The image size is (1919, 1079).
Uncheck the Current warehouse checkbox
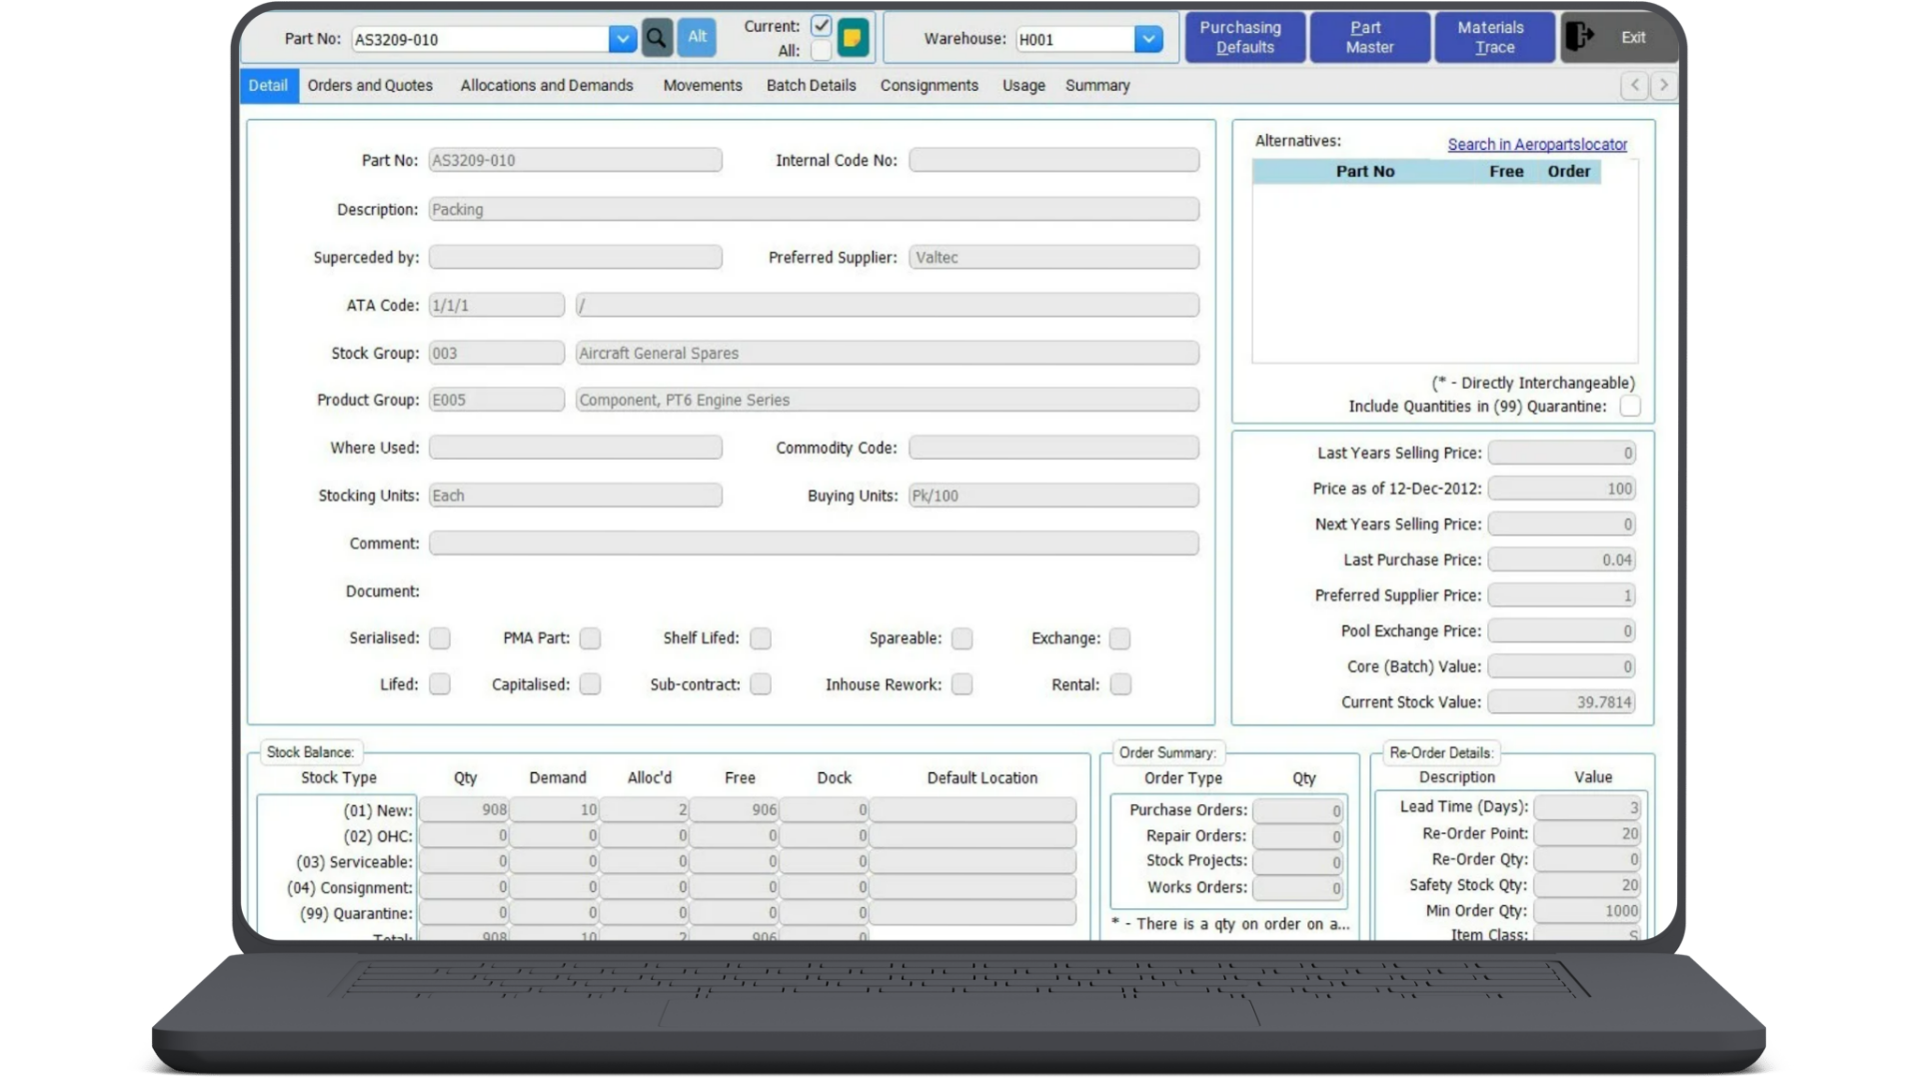pyautogui.click(x=821, y=26)
